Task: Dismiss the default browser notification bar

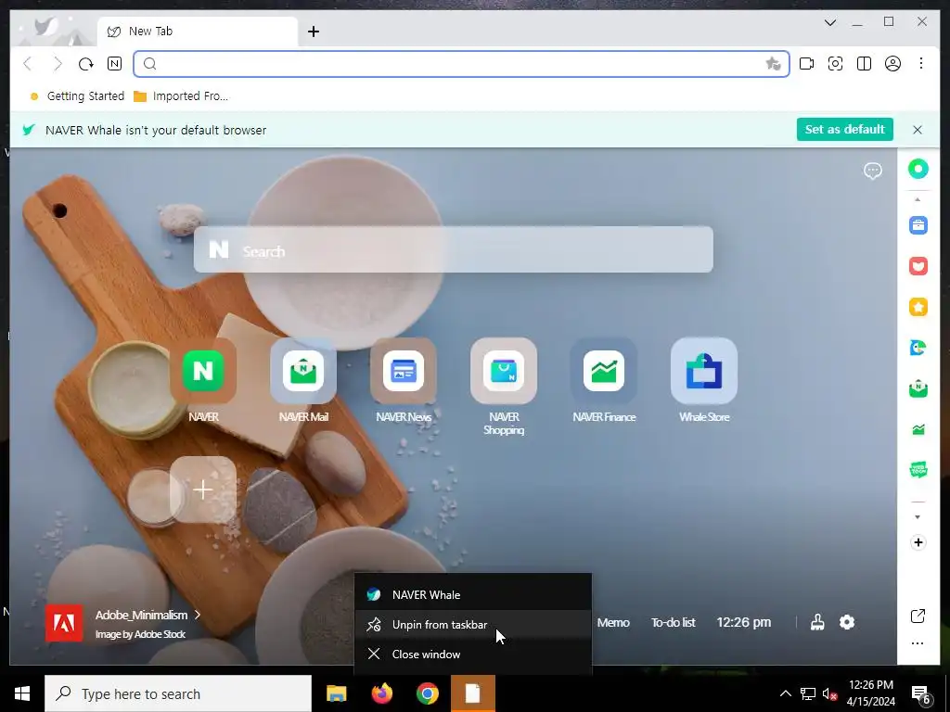Action: click(x=918, y=130)
